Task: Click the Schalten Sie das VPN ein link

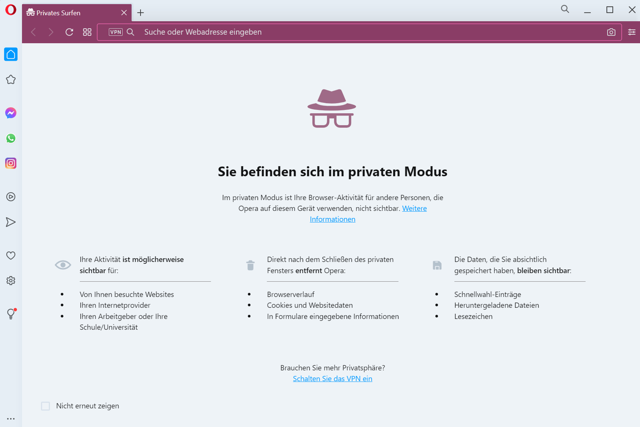Action: point(332,378)
